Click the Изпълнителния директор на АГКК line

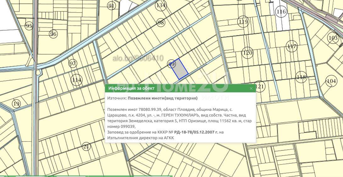[x=141, y=138]
